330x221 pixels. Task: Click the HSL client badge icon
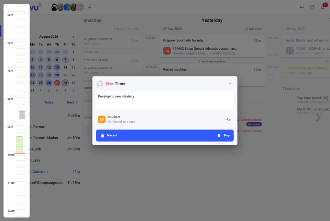[x=167, y=51]
